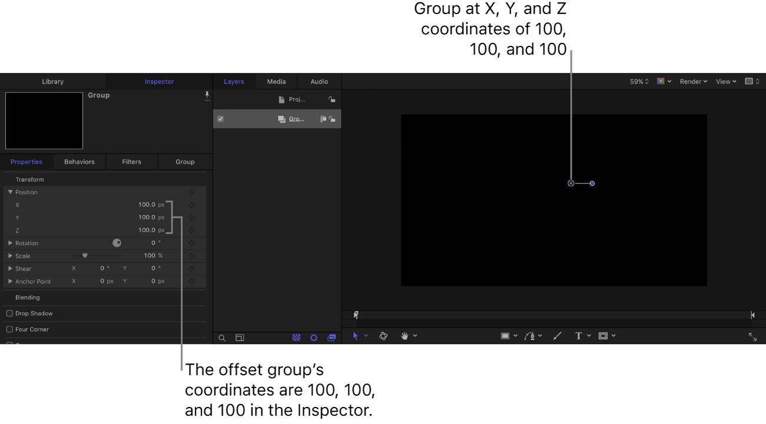The height and width of the screenshot is (424, 766).
Task: Open search in the Layers panel
Action: point(222,338)
